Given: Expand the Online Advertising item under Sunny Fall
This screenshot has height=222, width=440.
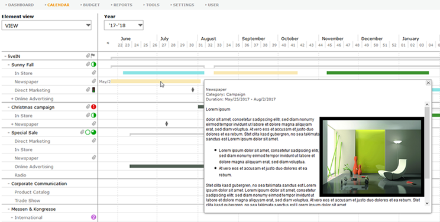Looking at the screenshot, I should tap(12, 99).
